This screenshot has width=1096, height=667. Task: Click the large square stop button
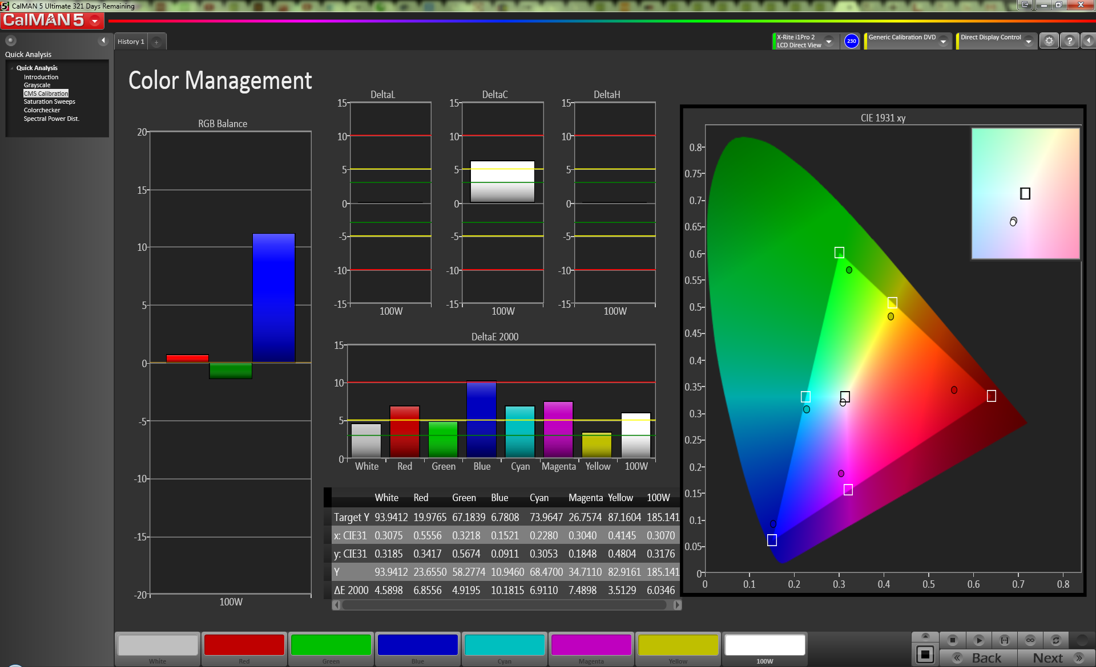click(x=925, y=654)
